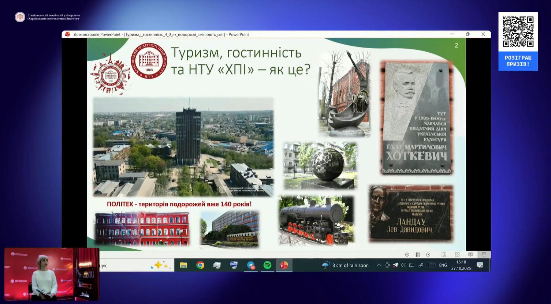The height and width of the screenshot is (304, 551).
Task: Click the Хоткевич memorial plaque image
Action: click(x=417, y=117)
